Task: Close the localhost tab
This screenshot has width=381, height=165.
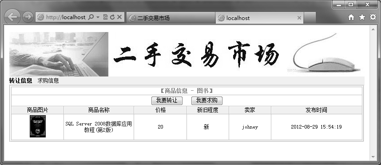Action: coord(299,18)
